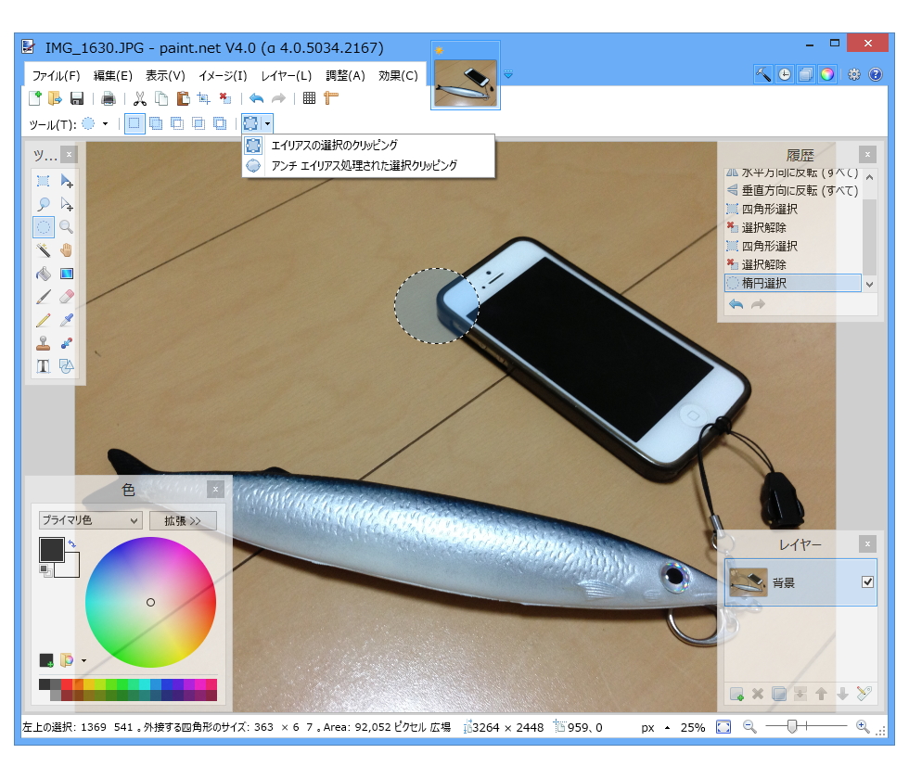Select the Text tool
909x779 pixels.
[x=44, y=365]
